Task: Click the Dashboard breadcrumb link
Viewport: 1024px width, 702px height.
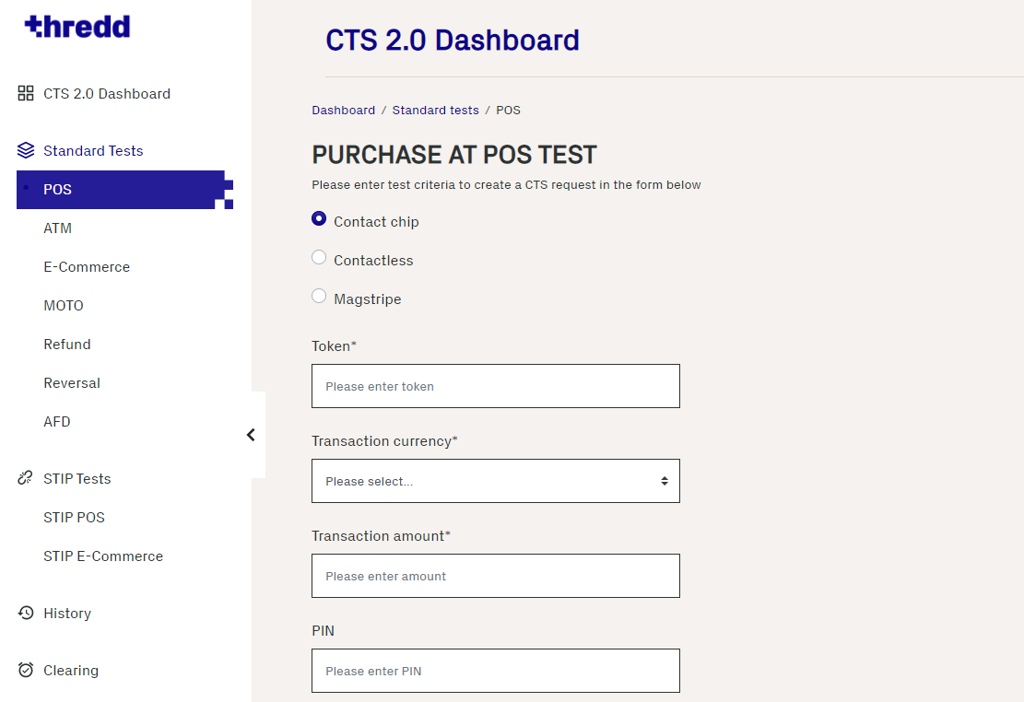Action: [343, 110]
